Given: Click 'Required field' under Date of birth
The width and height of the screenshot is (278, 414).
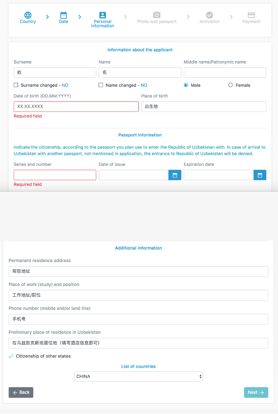Looking at the screenshot, I should (28, 116).
